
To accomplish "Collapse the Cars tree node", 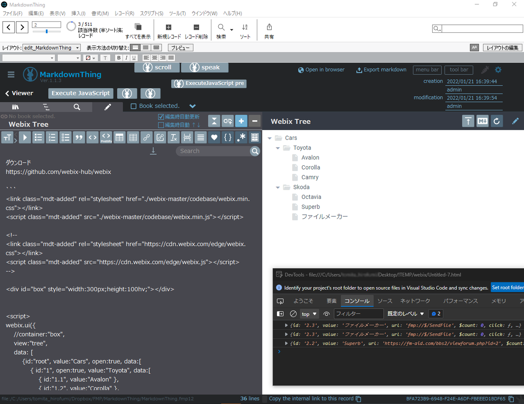I will click(x=270, y=138).
